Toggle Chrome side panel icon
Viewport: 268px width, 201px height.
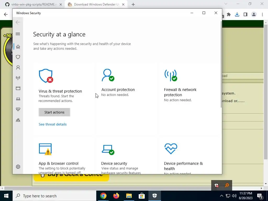245,15
